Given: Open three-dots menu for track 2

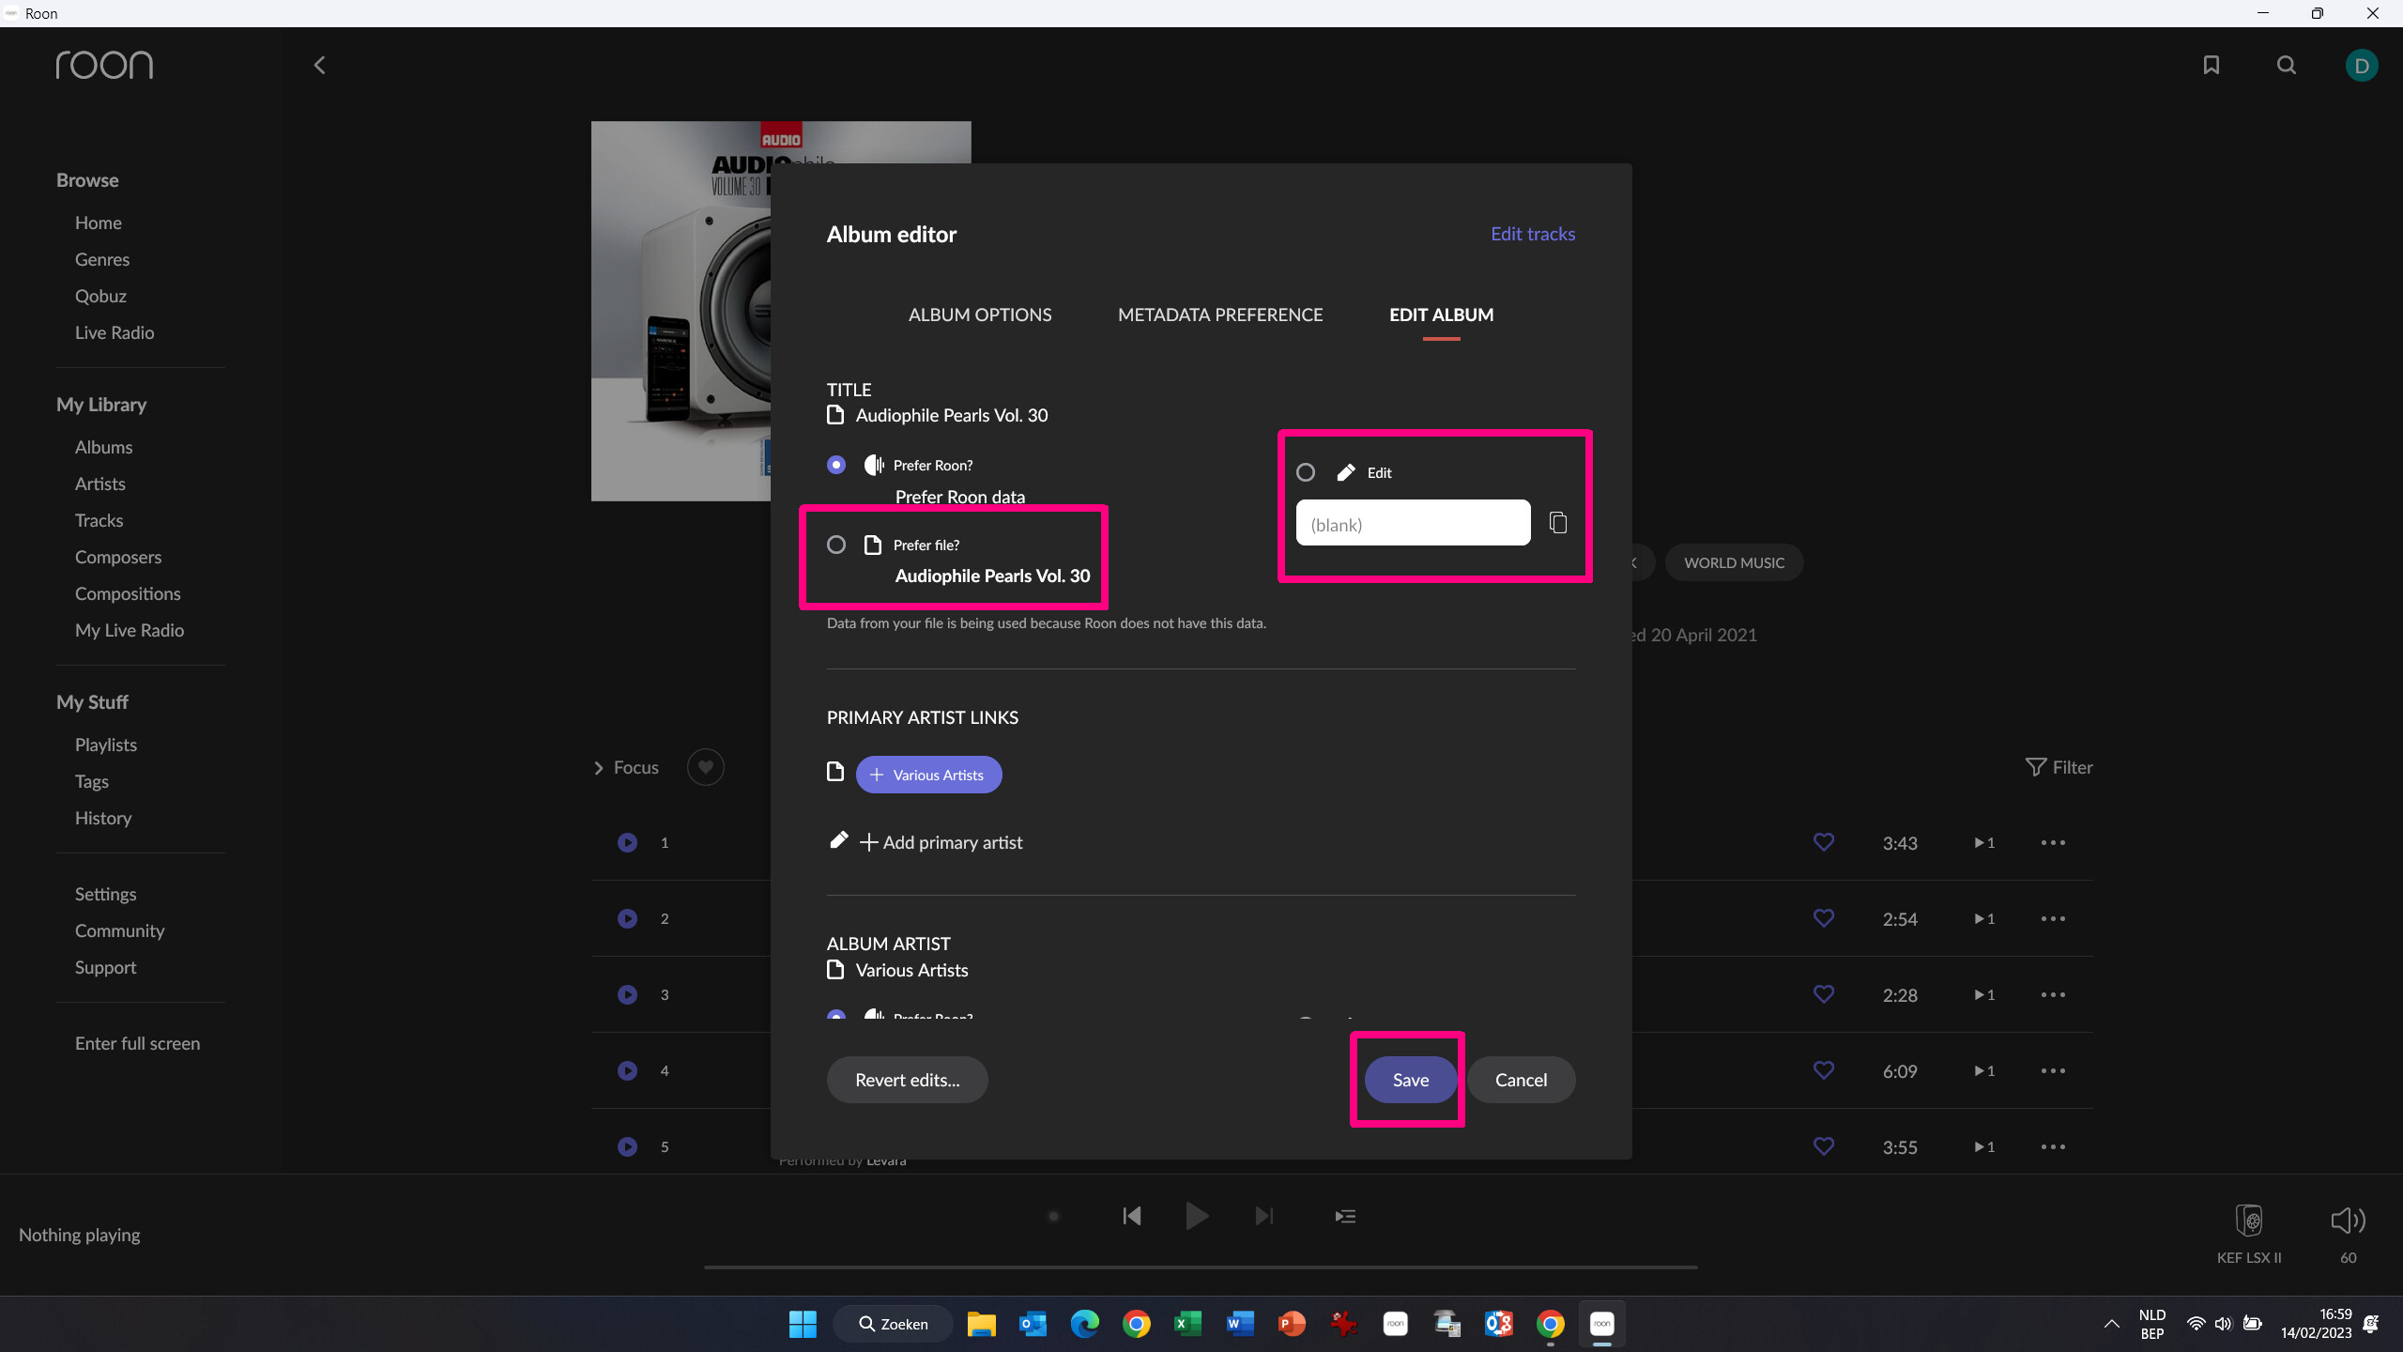Looking at the screenshot, I should pyautogui.click(x=2053, y=918).
